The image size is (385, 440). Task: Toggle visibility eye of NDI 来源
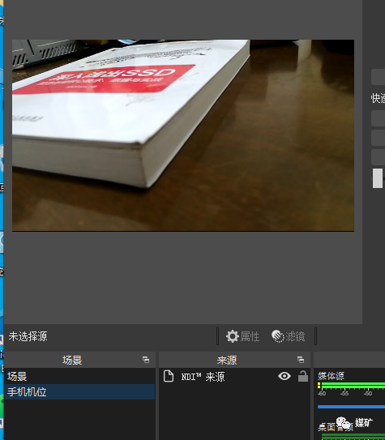pos(284,376)
